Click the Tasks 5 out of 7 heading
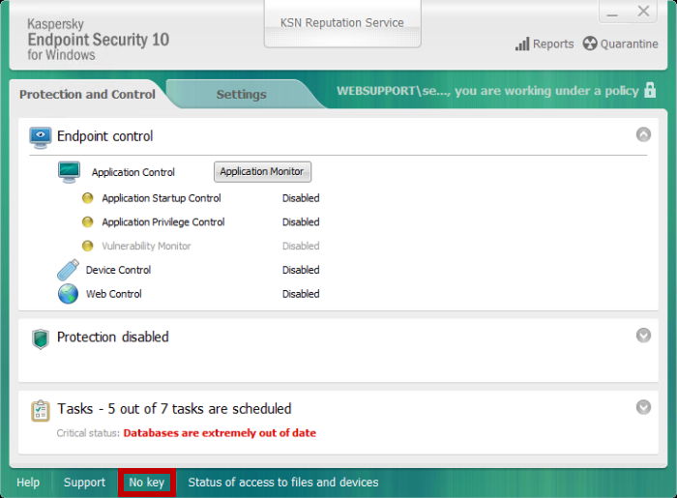The height and width of the screenshot is (498, 677). pyautogui.click(x=174, y=409)
